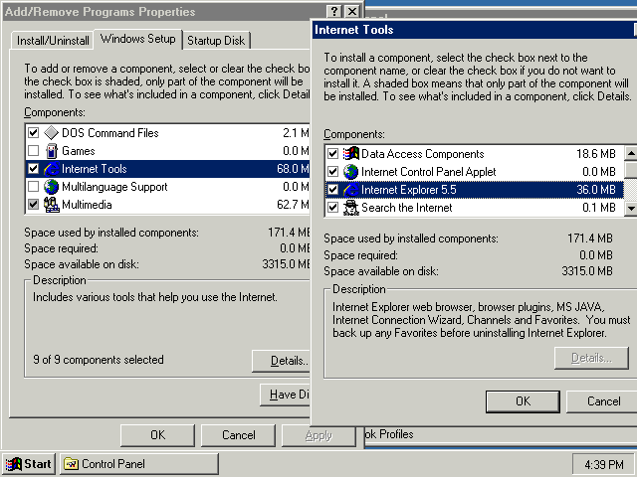The height and width of the screenshot is (477, 637).
Task: Uncheck the DOS Command Files checkbox
Action: tap(33, 132)
